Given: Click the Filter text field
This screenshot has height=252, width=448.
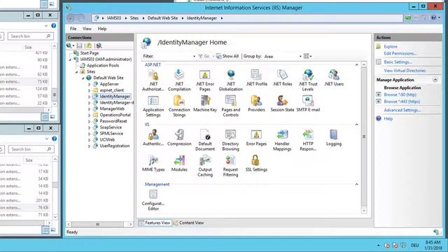Looking at the screenshot, I should tap(173, 56).
